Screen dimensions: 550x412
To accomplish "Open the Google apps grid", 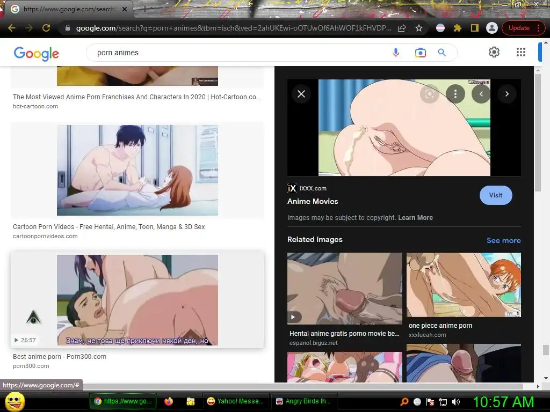I will pos(521,52).
